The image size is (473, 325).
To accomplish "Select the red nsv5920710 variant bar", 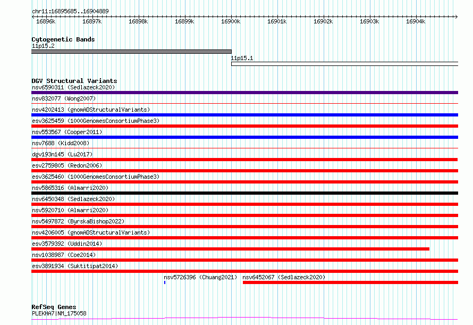I will 244,215.
